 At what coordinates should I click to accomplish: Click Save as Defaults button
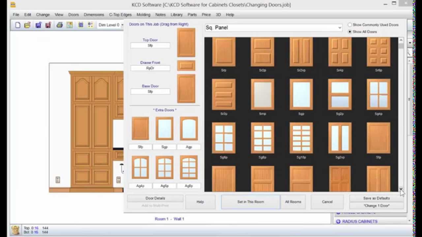377,198
